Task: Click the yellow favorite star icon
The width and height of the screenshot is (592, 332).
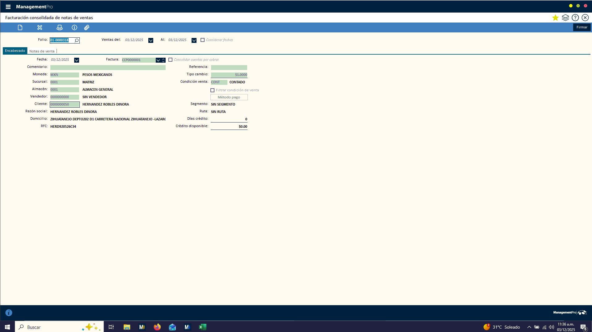Action: click(x=555, y=18)
